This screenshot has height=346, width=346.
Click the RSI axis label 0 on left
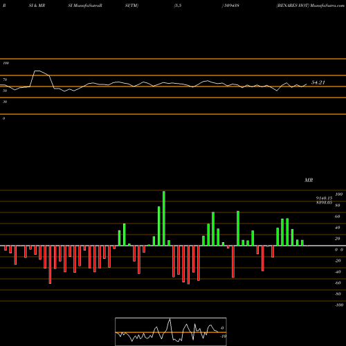[x=3, y=118]
